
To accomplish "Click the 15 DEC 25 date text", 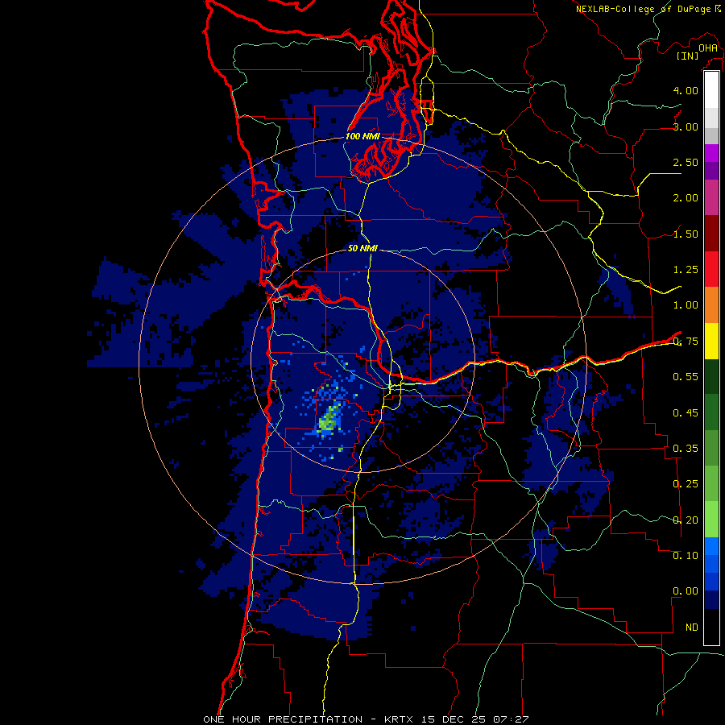I will point(453,719).
